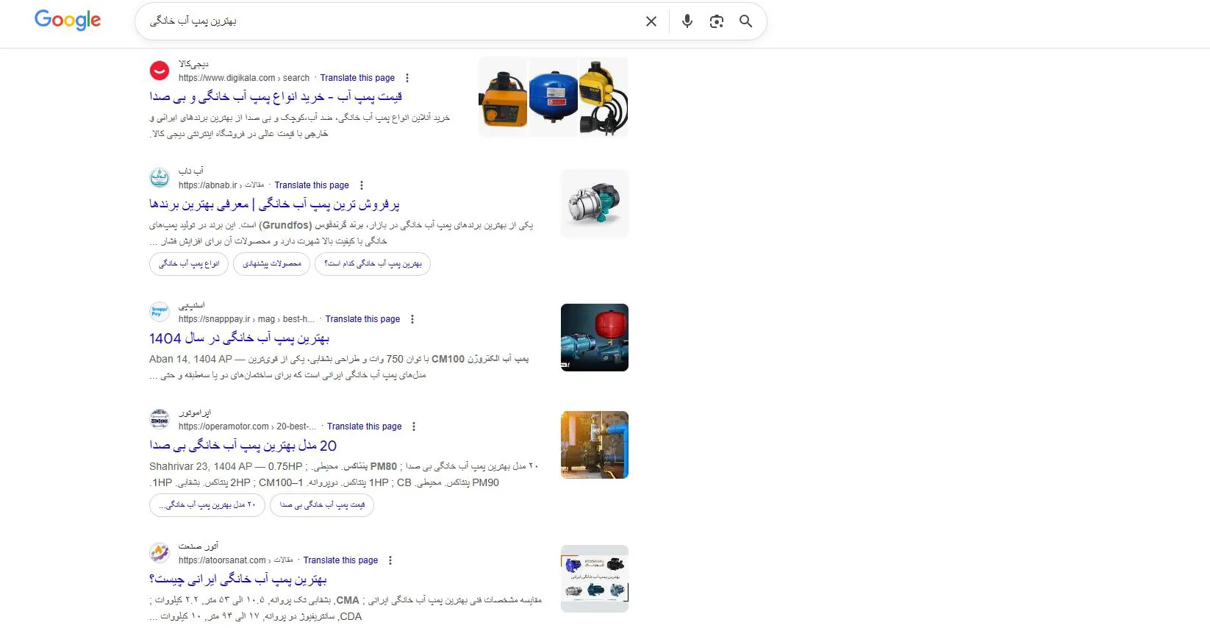Image resolution: width=1210 pixels, height=628 pixels.
Task: Click the atoorsanat result thumbnail
Action: 595,579
